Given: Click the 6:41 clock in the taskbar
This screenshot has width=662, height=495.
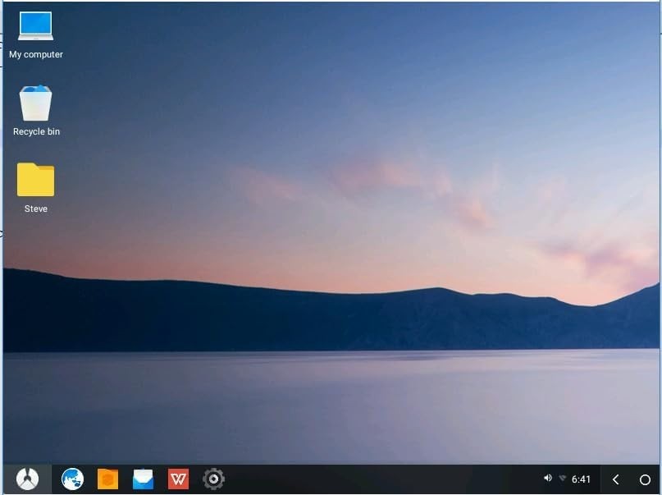Looking at the screenshot, I should click(x=581, y=479).
